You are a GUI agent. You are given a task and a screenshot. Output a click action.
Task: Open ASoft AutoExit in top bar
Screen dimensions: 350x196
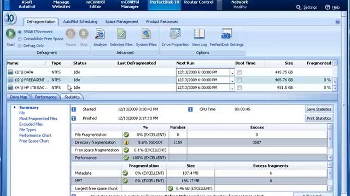[x=27, y=5]
